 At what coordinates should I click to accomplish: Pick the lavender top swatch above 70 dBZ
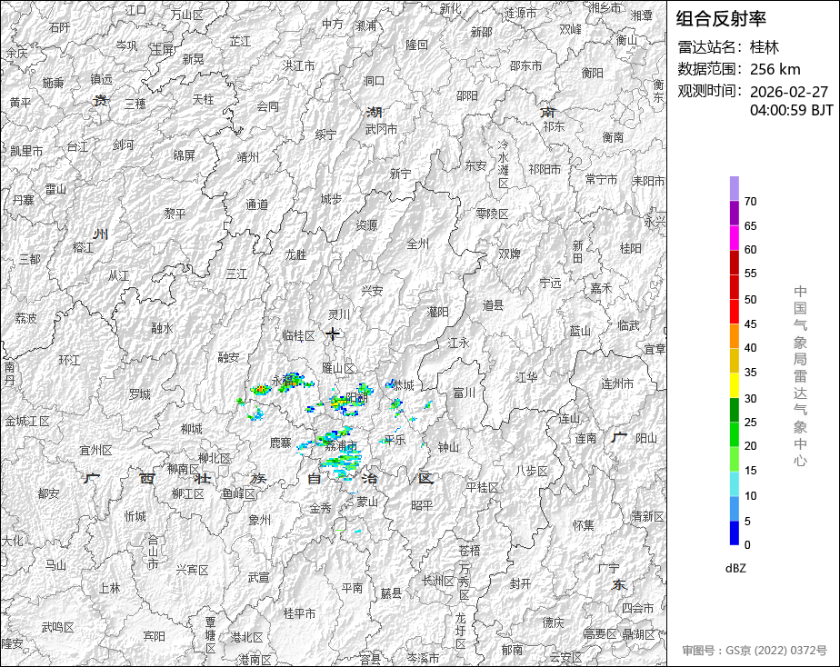[x=735, y=188]
